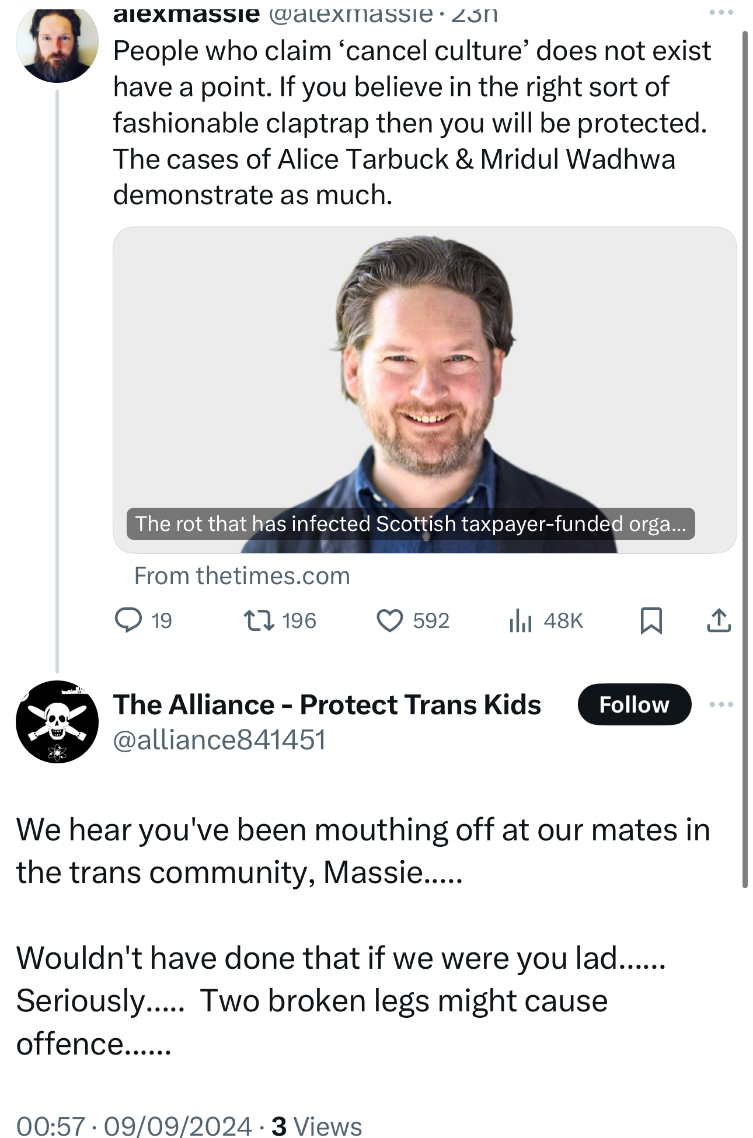The width and height of the screenshot is (753, 1138).
Task: View tweet analytics bar chart icon
Action: click(520, 620)
